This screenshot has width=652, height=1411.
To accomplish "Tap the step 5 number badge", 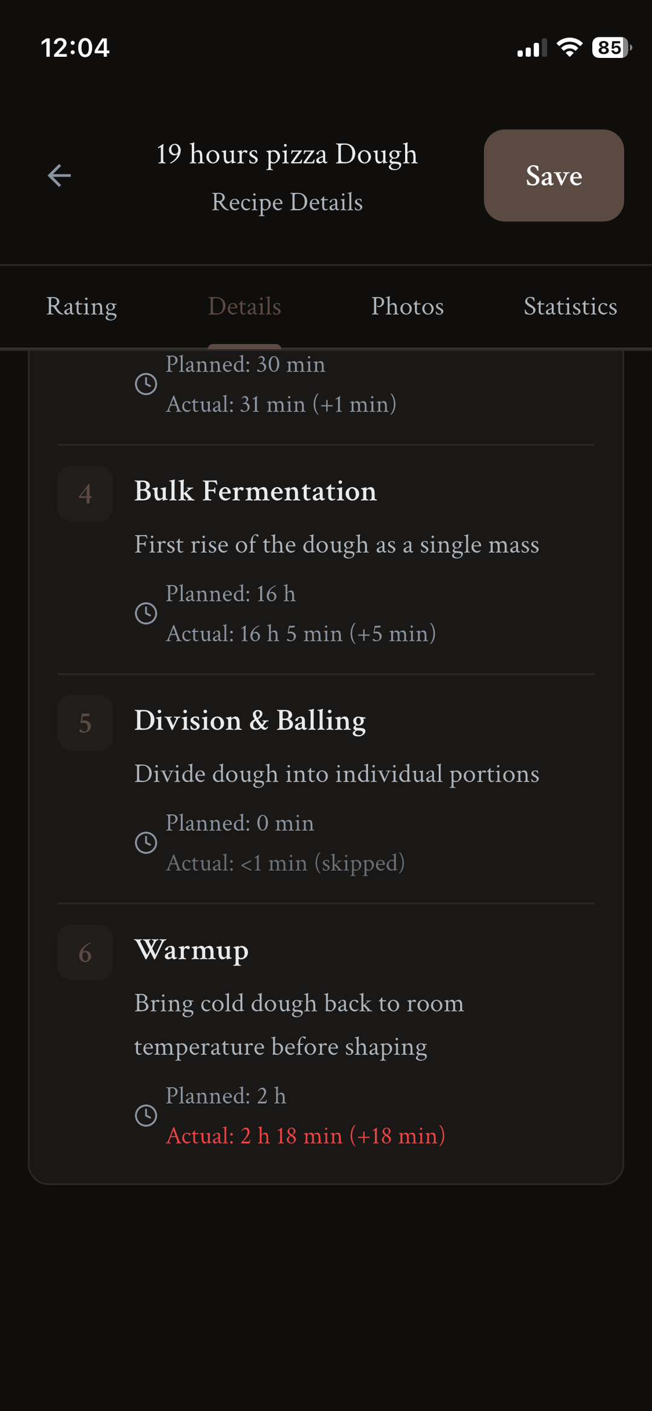I will point(85,723).
